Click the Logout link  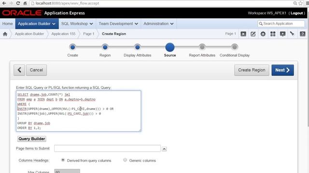(x=296, y=13)
